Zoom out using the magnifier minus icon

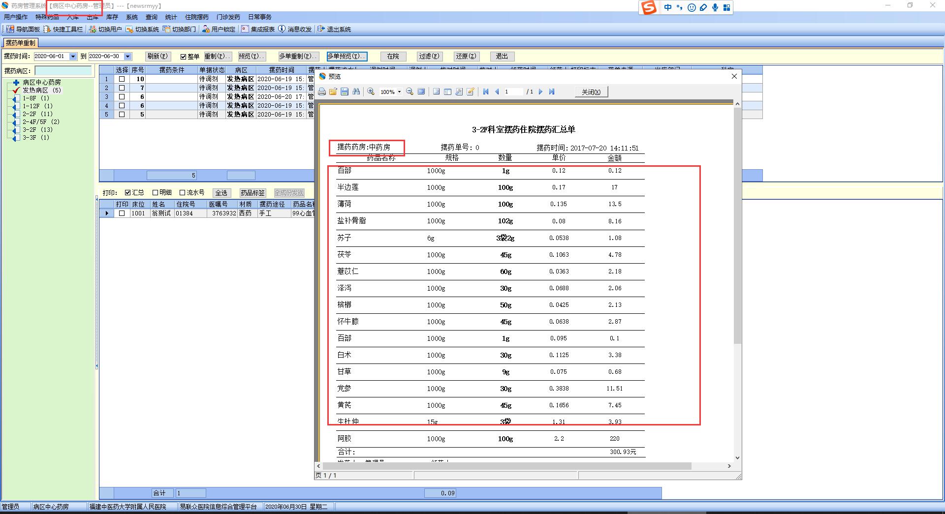409,92
